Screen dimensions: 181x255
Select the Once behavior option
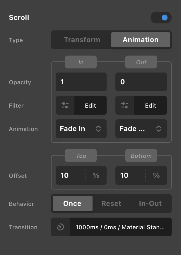[73, 204]
